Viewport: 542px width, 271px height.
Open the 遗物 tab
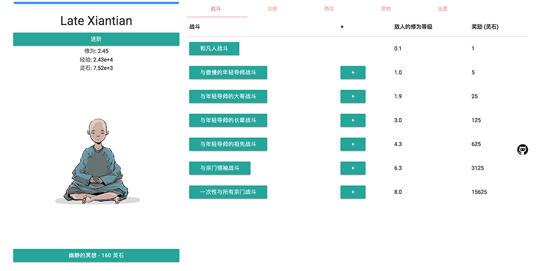tap(386, 9)
